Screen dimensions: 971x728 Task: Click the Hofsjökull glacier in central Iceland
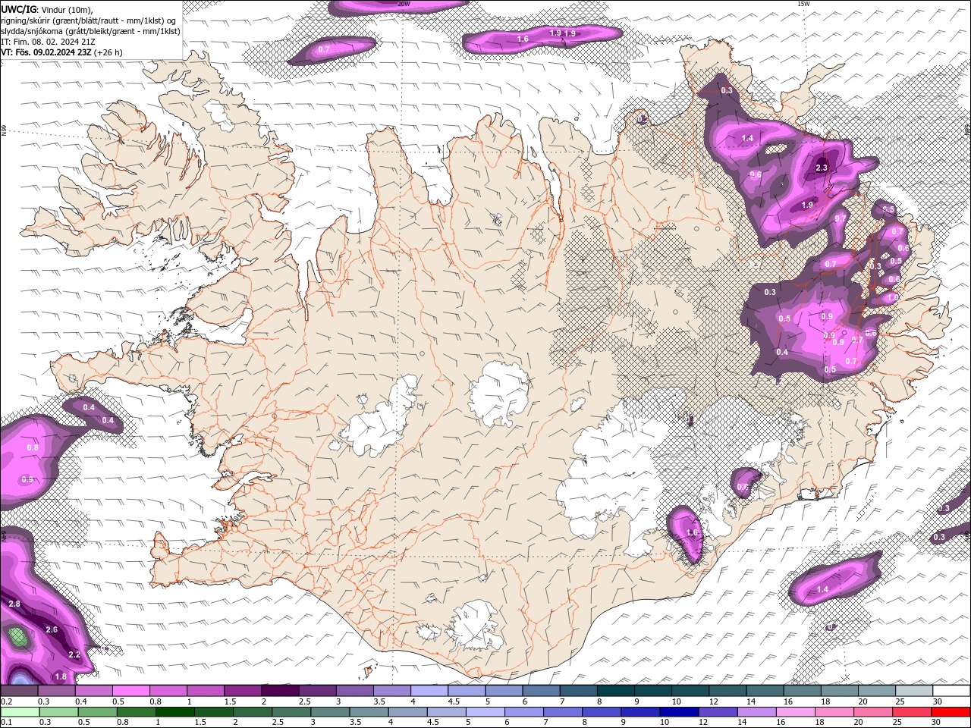pos(498,394)
